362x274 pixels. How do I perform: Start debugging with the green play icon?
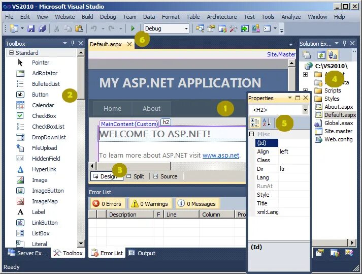(x=133, y=28)
